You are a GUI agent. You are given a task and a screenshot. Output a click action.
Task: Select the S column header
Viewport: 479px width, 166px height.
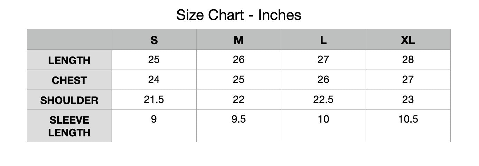pyautogui.click(x=154, y=40)
